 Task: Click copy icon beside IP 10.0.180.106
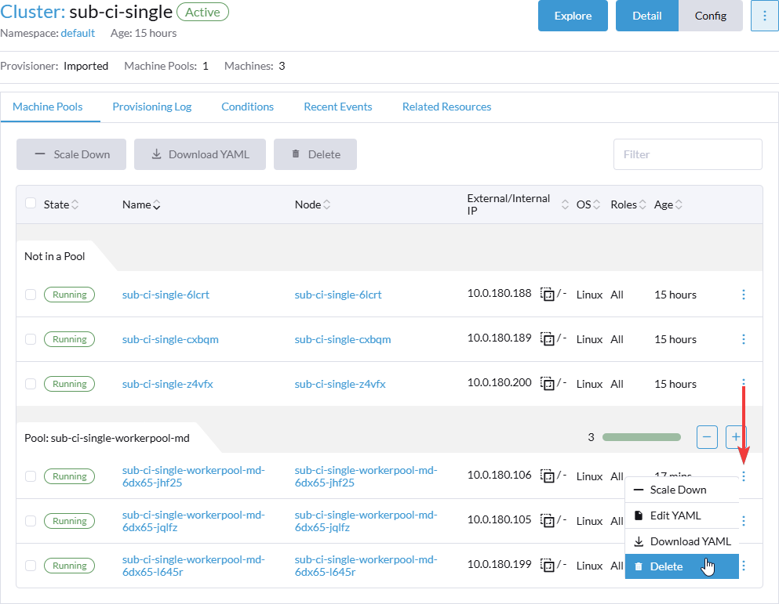(x=548, y=476)
